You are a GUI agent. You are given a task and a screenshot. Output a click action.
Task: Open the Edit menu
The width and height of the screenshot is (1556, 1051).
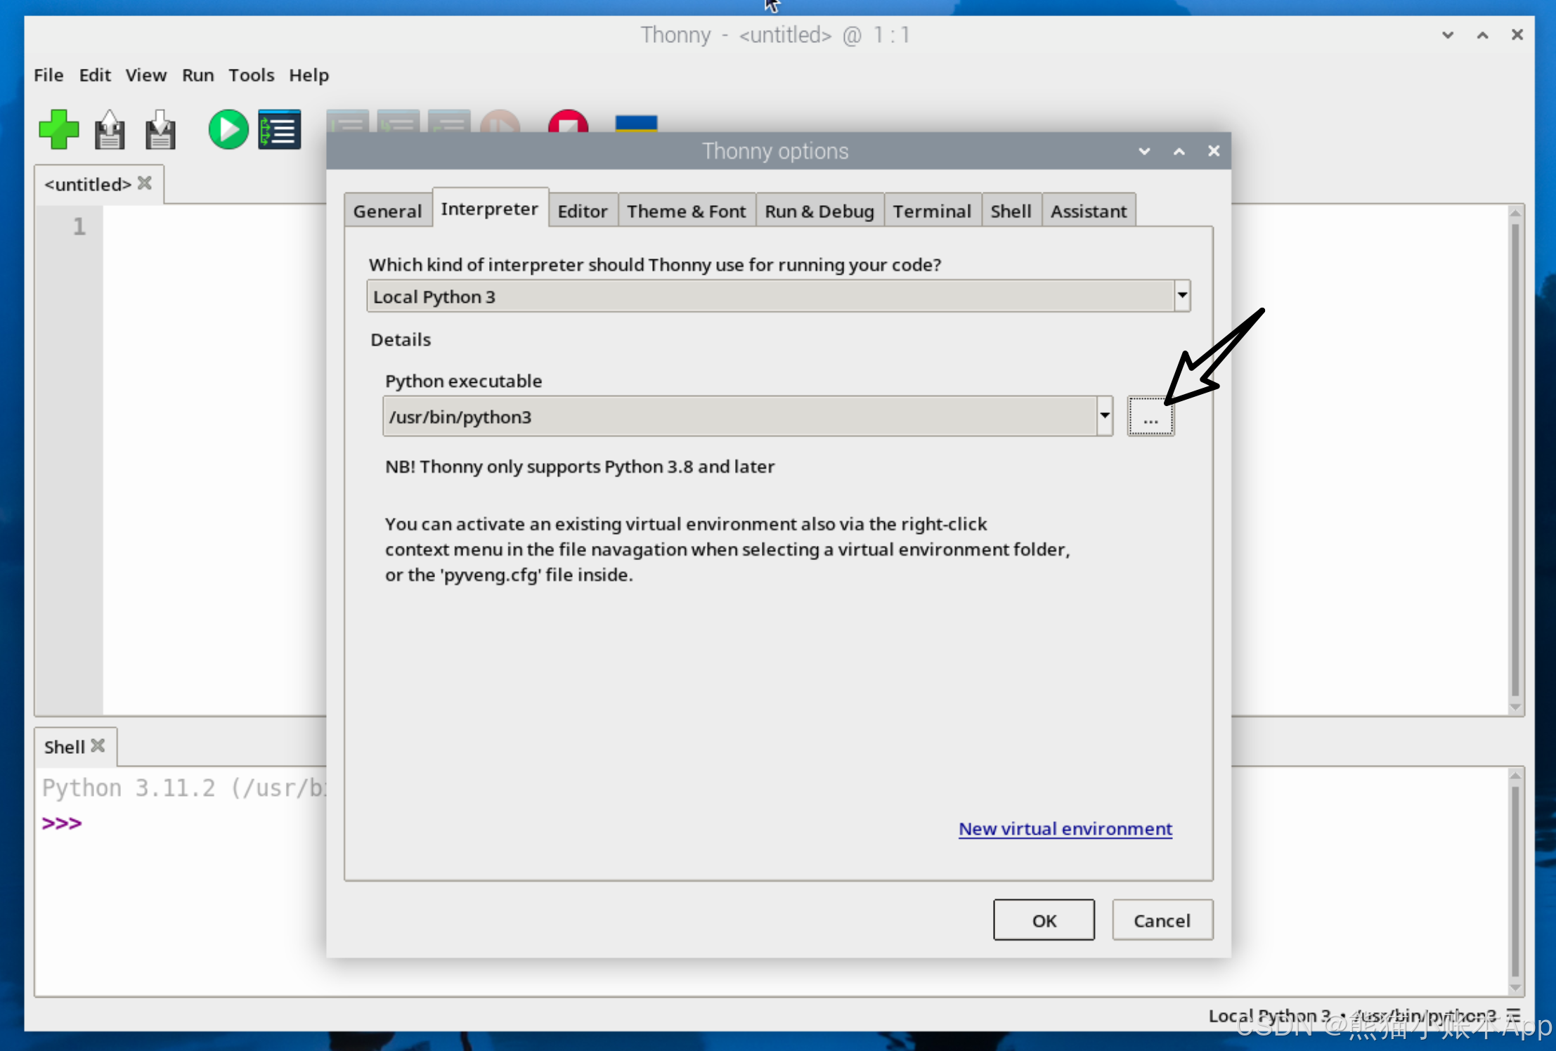[95, 75]
